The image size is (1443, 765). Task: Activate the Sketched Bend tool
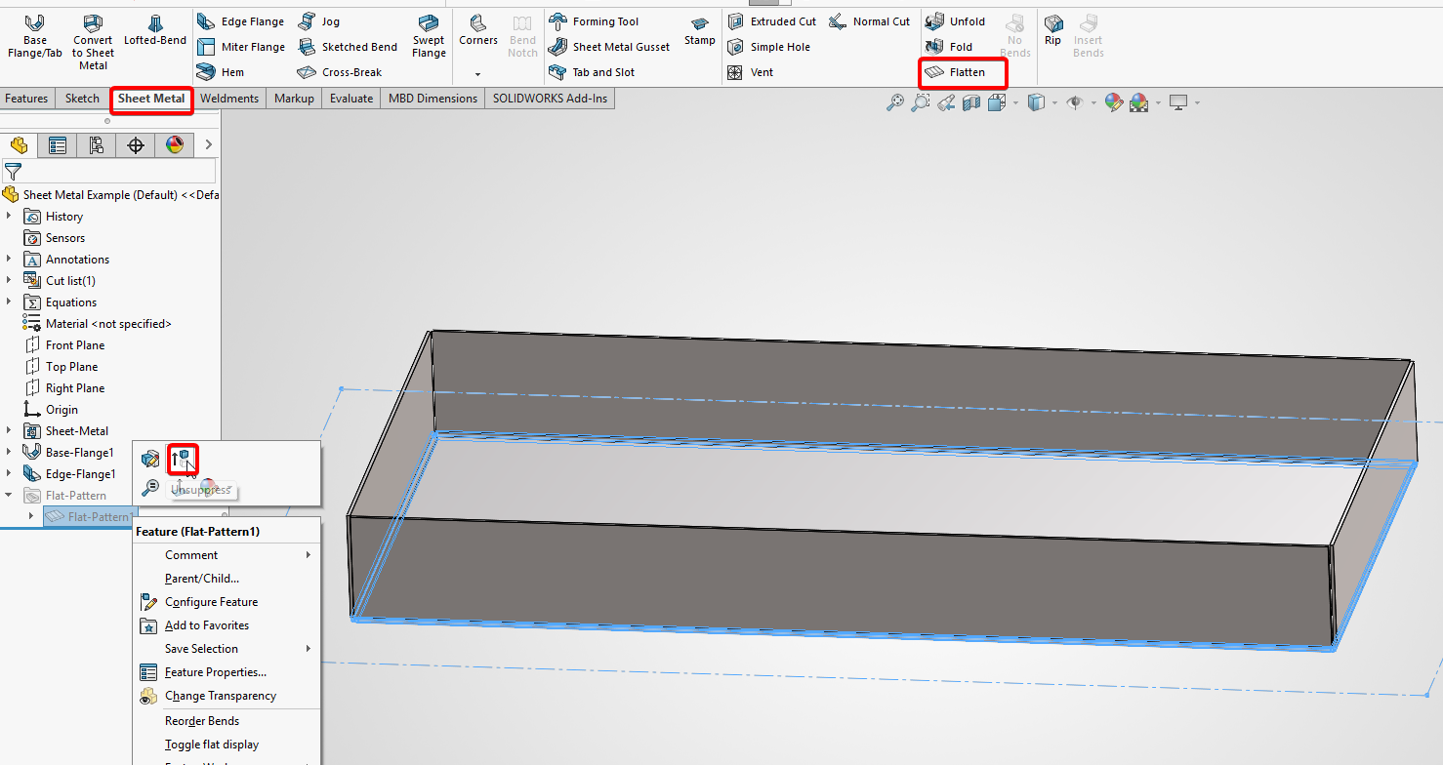(x=347, y=47)
